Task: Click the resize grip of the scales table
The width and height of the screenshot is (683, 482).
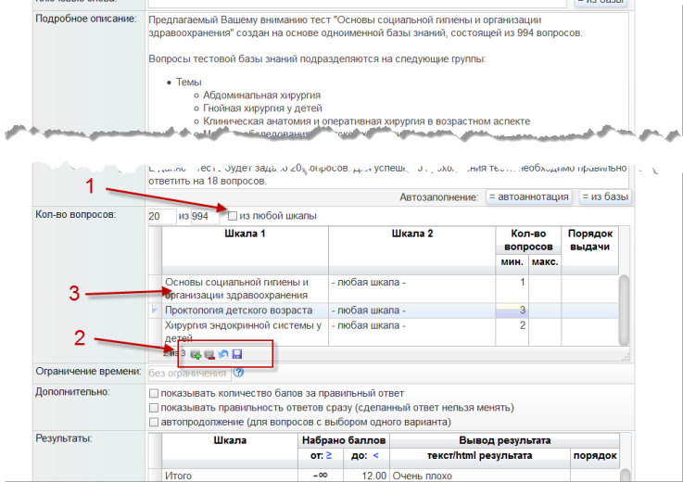Action: [x=626, y=358]
